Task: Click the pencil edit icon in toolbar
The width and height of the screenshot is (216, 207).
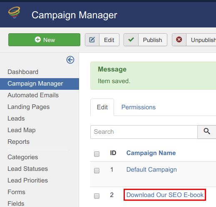Action: 92,40
